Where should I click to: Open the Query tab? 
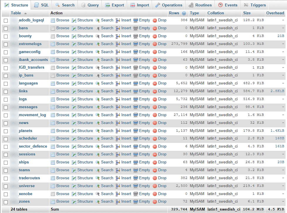click(90, 5)
